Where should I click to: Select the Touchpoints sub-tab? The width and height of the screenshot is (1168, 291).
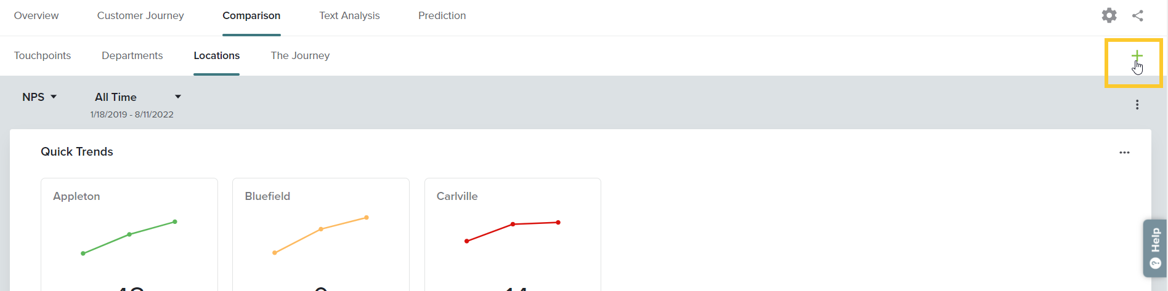(x=43, y=56)
